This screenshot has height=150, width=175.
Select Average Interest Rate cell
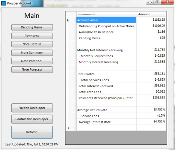[x=106, y=122]
